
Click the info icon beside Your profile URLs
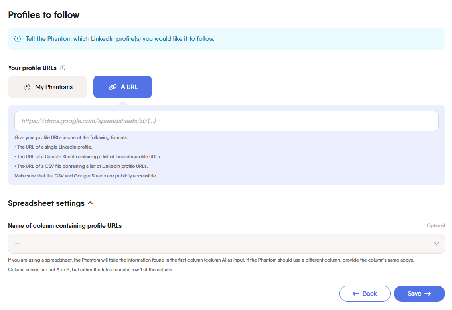63,68
